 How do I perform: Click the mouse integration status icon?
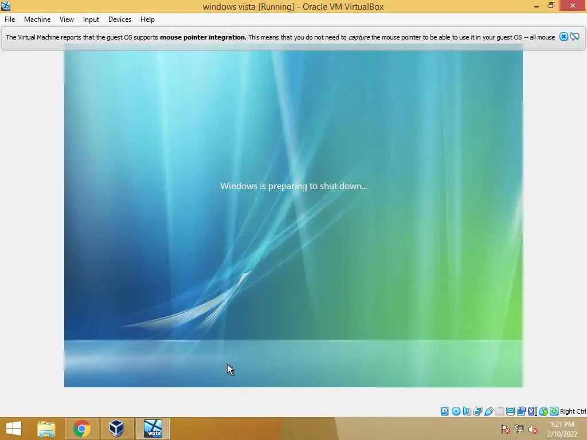coord(543,411)
